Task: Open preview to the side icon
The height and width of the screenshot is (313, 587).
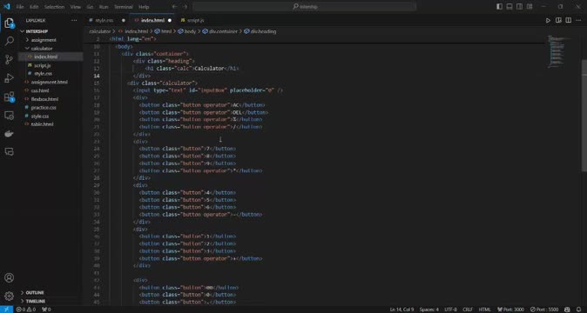Action: pos(558,21)
